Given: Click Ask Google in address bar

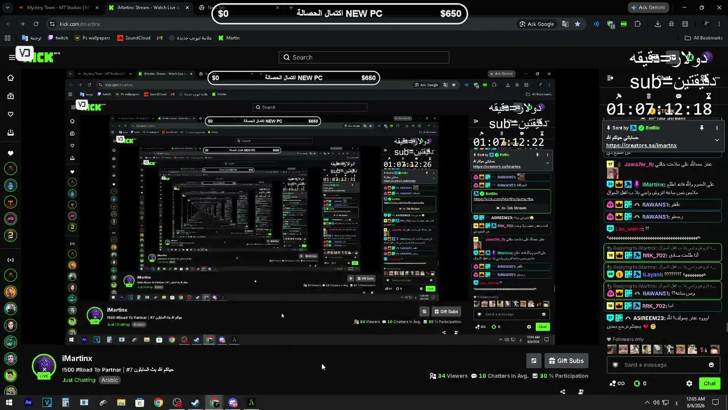Looking at the screenshot, I should click(536, 24).
